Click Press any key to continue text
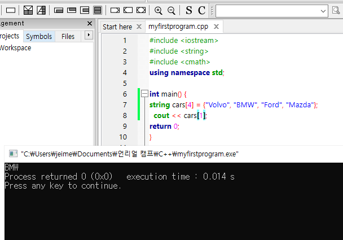Image resolution: width=343 pixels, height=240 pixels. point(63,186)
